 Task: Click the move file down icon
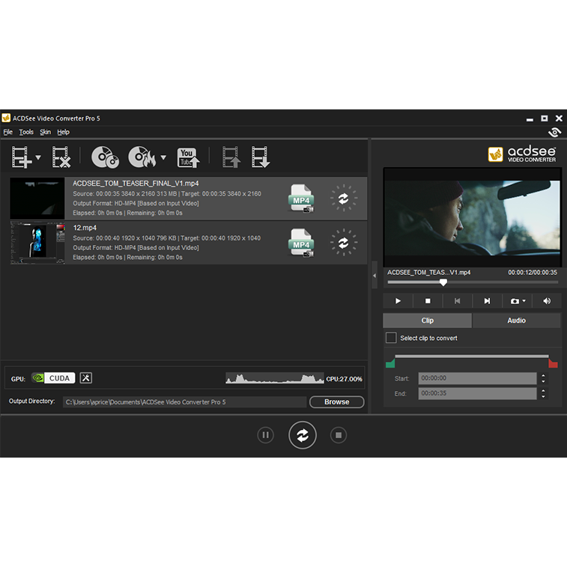click(x=260, y=157)
